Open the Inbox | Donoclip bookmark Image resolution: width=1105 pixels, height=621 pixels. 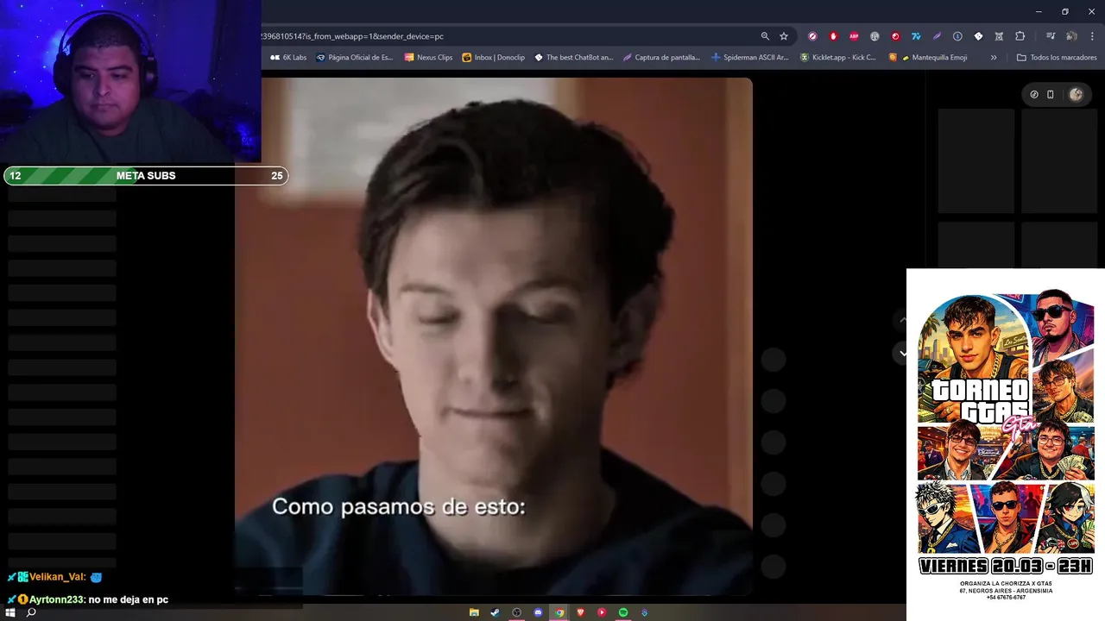coord(494,58)
